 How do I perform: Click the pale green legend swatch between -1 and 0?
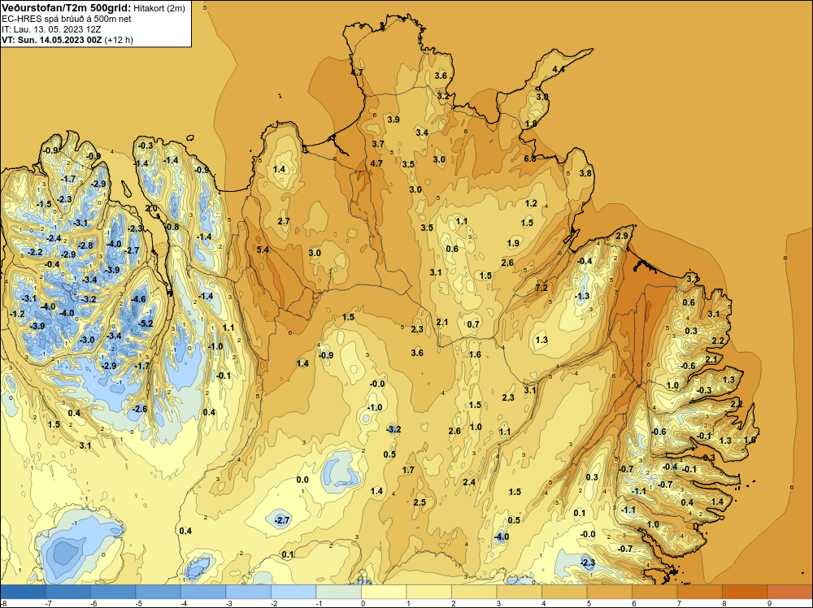coord(338,592)
